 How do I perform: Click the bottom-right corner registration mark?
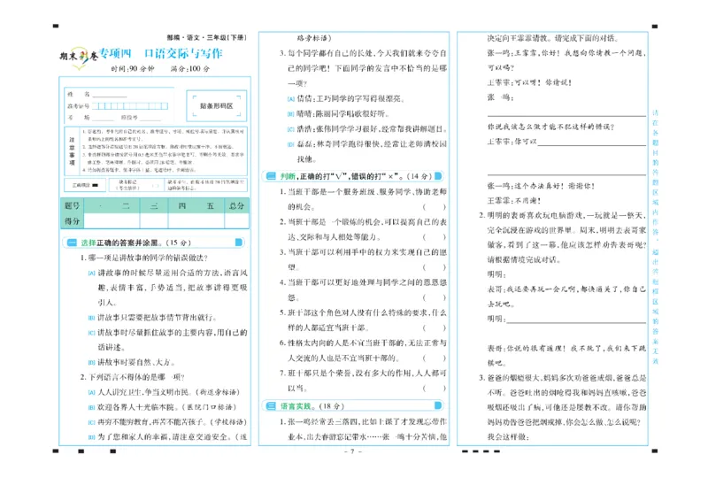pos(655,451)
